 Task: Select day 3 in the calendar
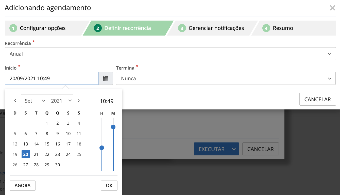tap(68, 123)
